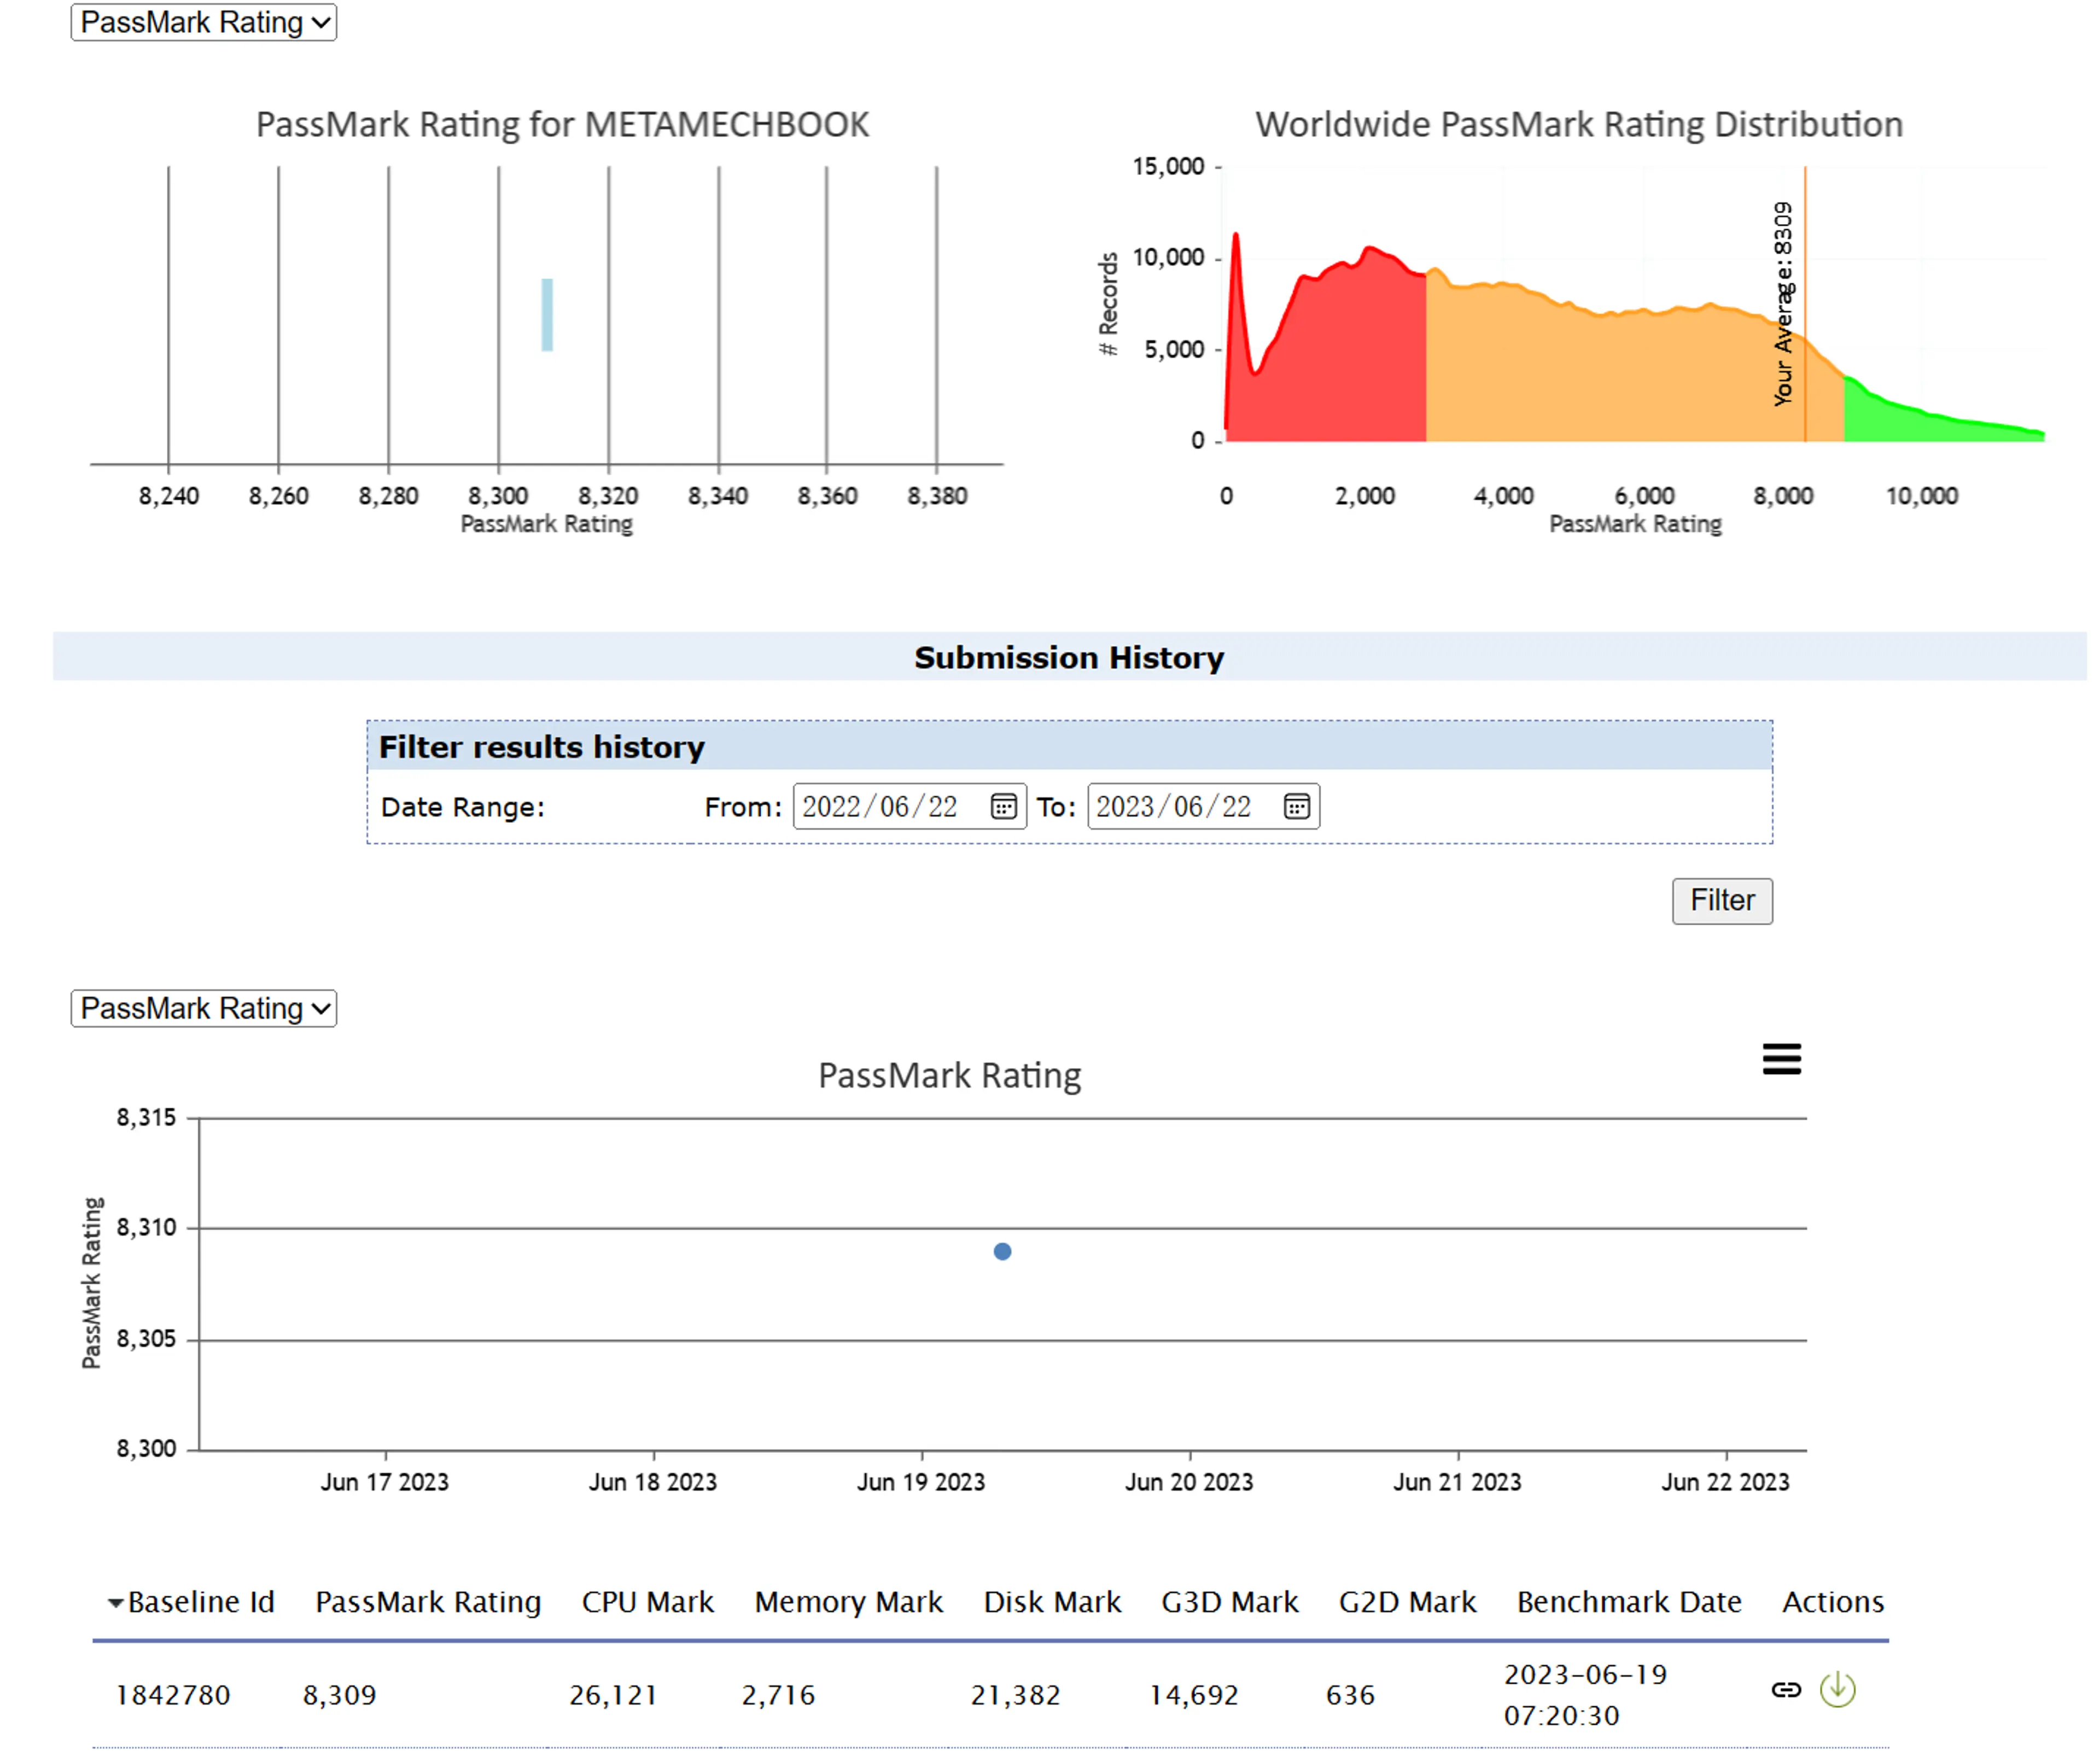
Task: Click the Jun 22 2023 axis label
Action: coord(1725,1482)
